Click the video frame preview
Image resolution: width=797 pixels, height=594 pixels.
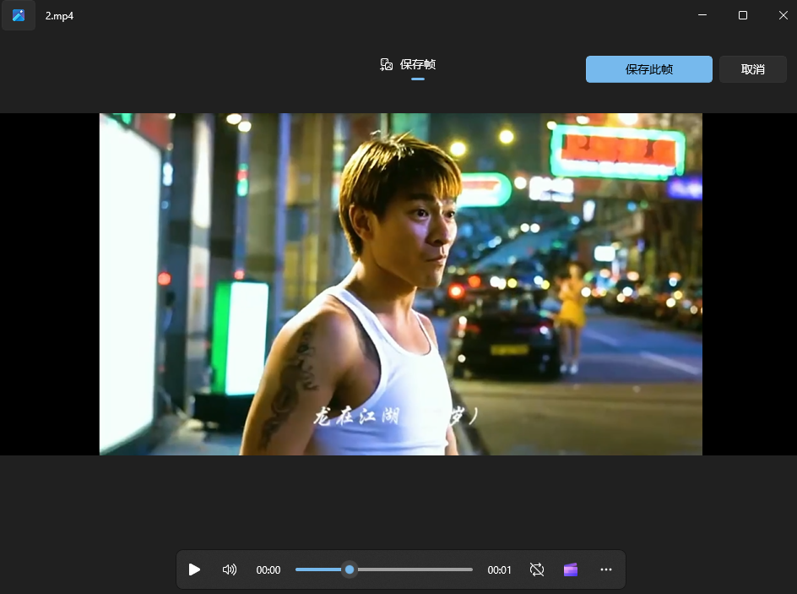click(400, 284)
